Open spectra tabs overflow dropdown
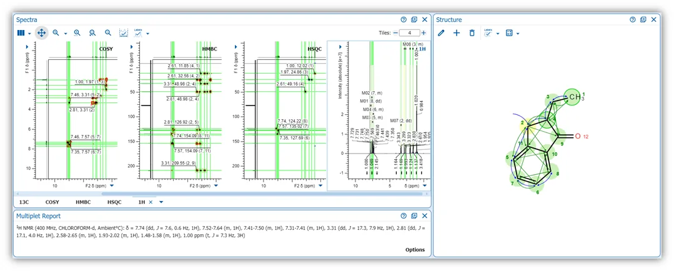 161,202
